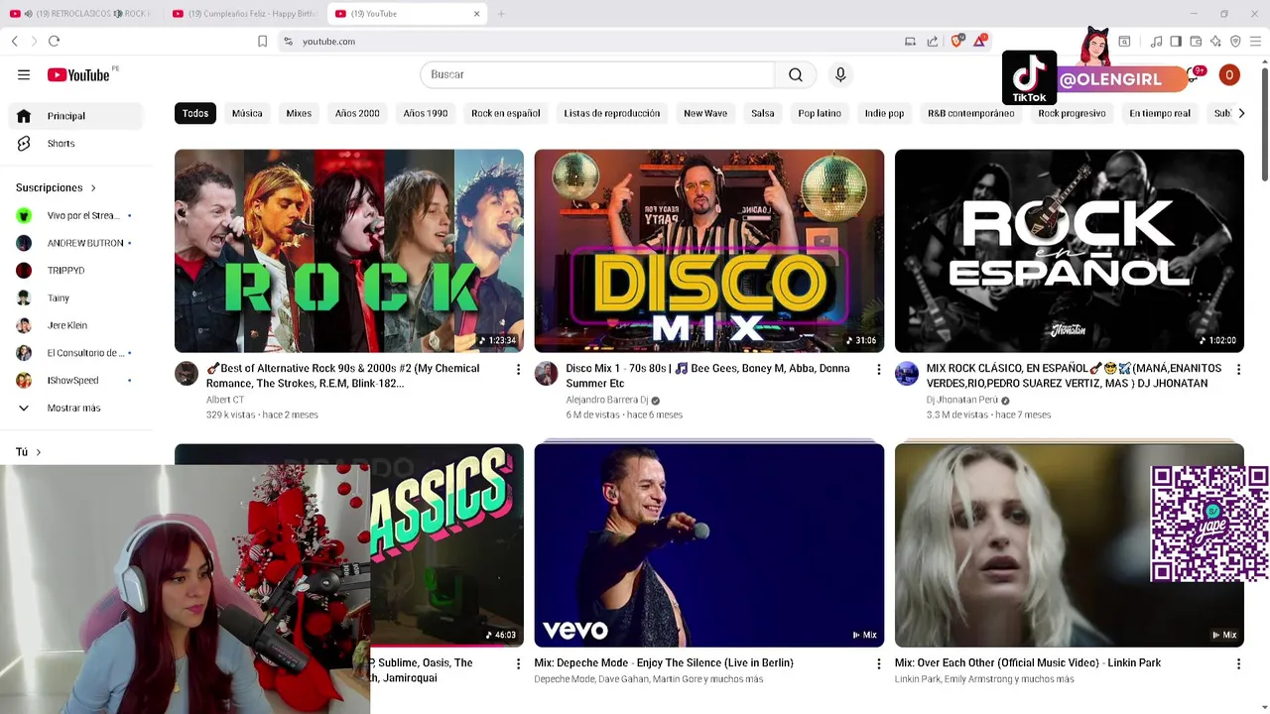Open Shorts in the sidebar
The height and width of the screenshot is (714, 1270).
click(75, 144)
